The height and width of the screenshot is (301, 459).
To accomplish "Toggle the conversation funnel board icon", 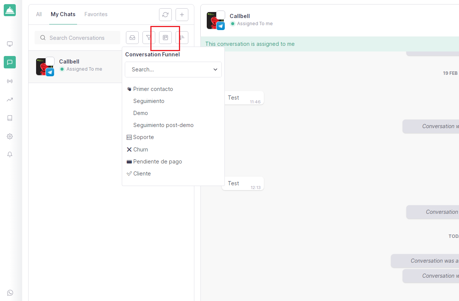I will (165, 38).
